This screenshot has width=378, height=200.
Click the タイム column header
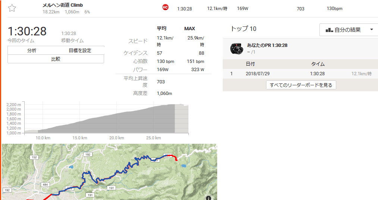click(318, 64)
